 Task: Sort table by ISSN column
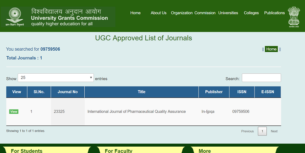click(242, 92)
